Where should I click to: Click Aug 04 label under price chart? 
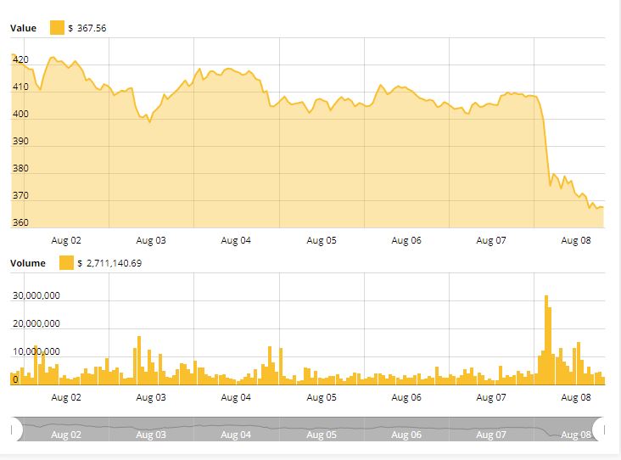[236, 240]
